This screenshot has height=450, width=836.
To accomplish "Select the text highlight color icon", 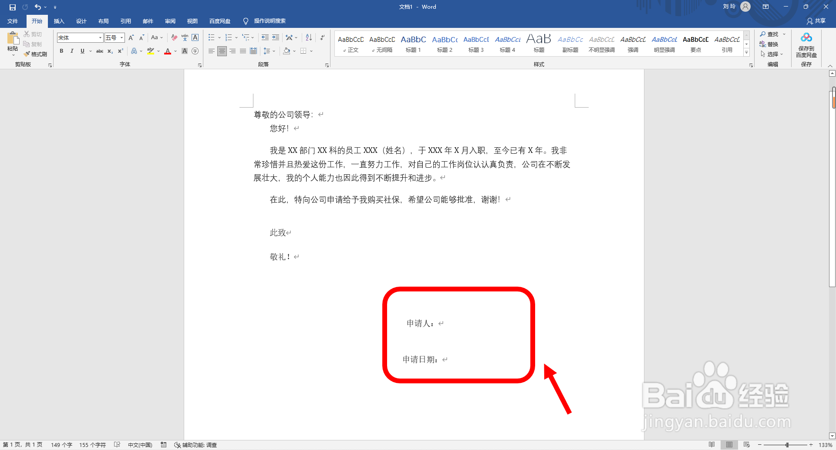I will point(150,51).
